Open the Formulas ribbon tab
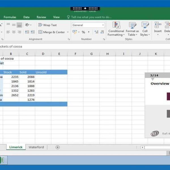 (x=10, y=17)
